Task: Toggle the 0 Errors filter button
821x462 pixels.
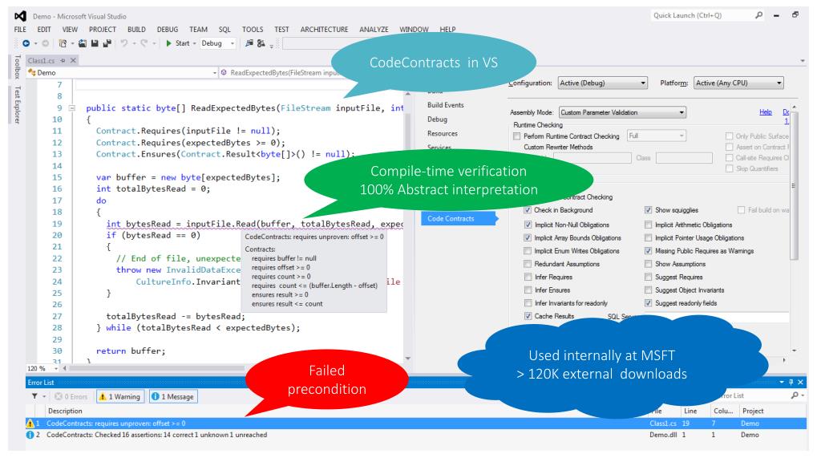Action: click(71, 396)
